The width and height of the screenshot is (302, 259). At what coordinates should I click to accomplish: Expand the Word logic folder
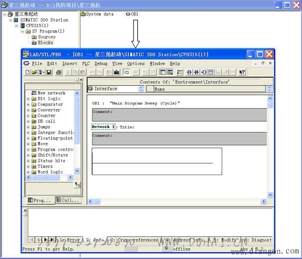click(28, 172)
